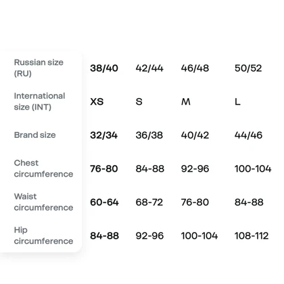Image resolution: width=284 pixels, height=284 pixels.
Task: Select chest value 100-104 for size L
Action: pyautogui.click(x=253, y=168)
